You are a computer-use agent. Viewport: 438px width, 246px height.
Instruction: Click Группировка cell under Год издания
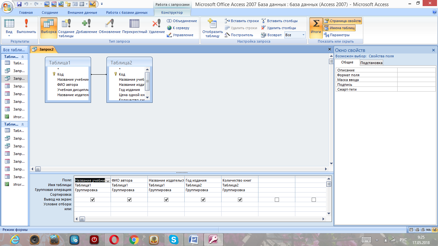[x=203, y=190]
